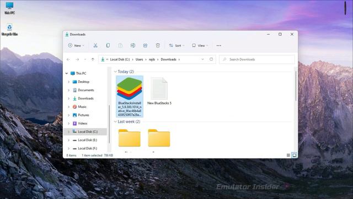Click rajib in the address path
This screenshot has height=199, width=353.
152,59
